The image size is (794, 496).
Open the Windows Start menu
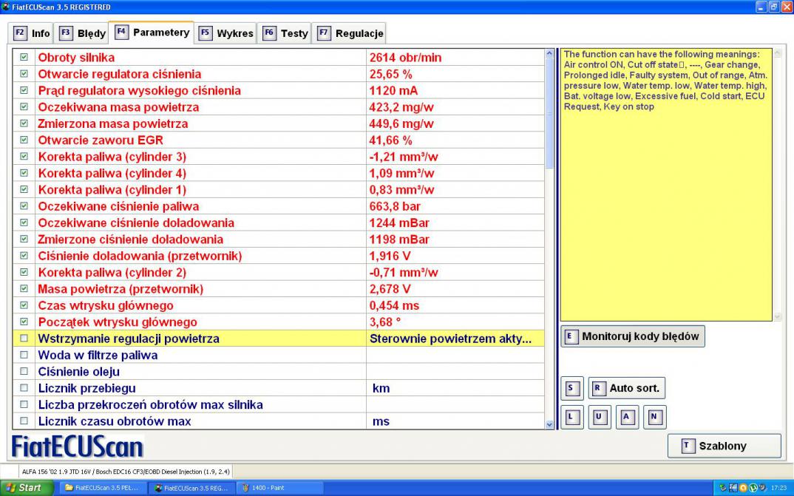click(x=27, y=488)
